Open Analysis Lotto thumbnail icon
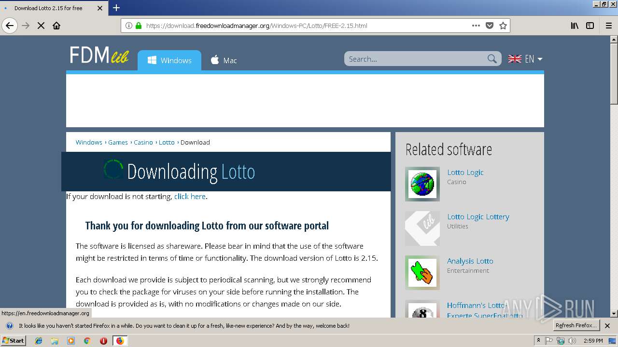Image resolution: width=618 pixels, height=347 pixels. pos(422,273)
